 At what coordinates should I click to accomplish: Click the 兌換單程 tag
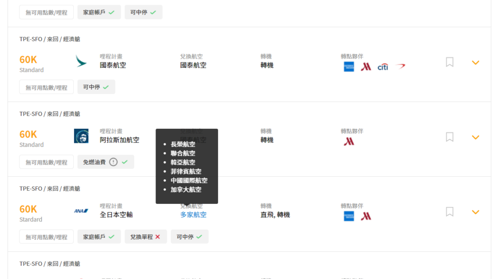click(x=146, y=237)
